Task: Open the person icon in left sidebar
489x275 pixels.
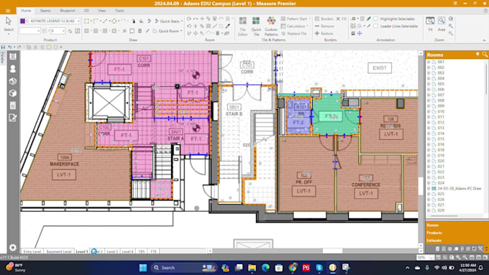Action: tap(13, 68)
